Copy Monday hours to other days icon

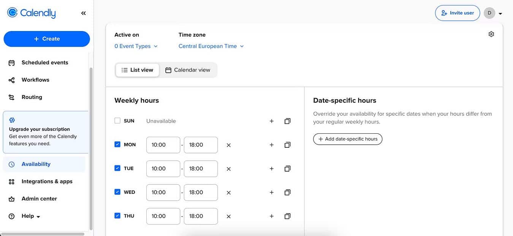coord(287,145)
